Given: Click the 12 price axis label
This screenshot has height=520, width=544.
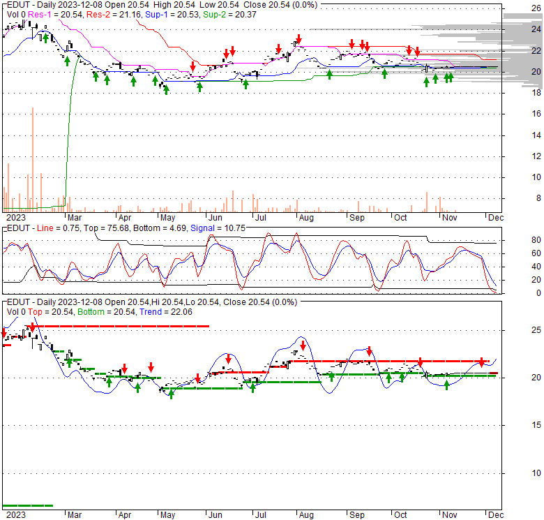Looking at the screenshot, I should pos(536,156).
